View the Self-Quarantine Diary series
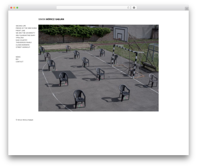 point(25,35)
